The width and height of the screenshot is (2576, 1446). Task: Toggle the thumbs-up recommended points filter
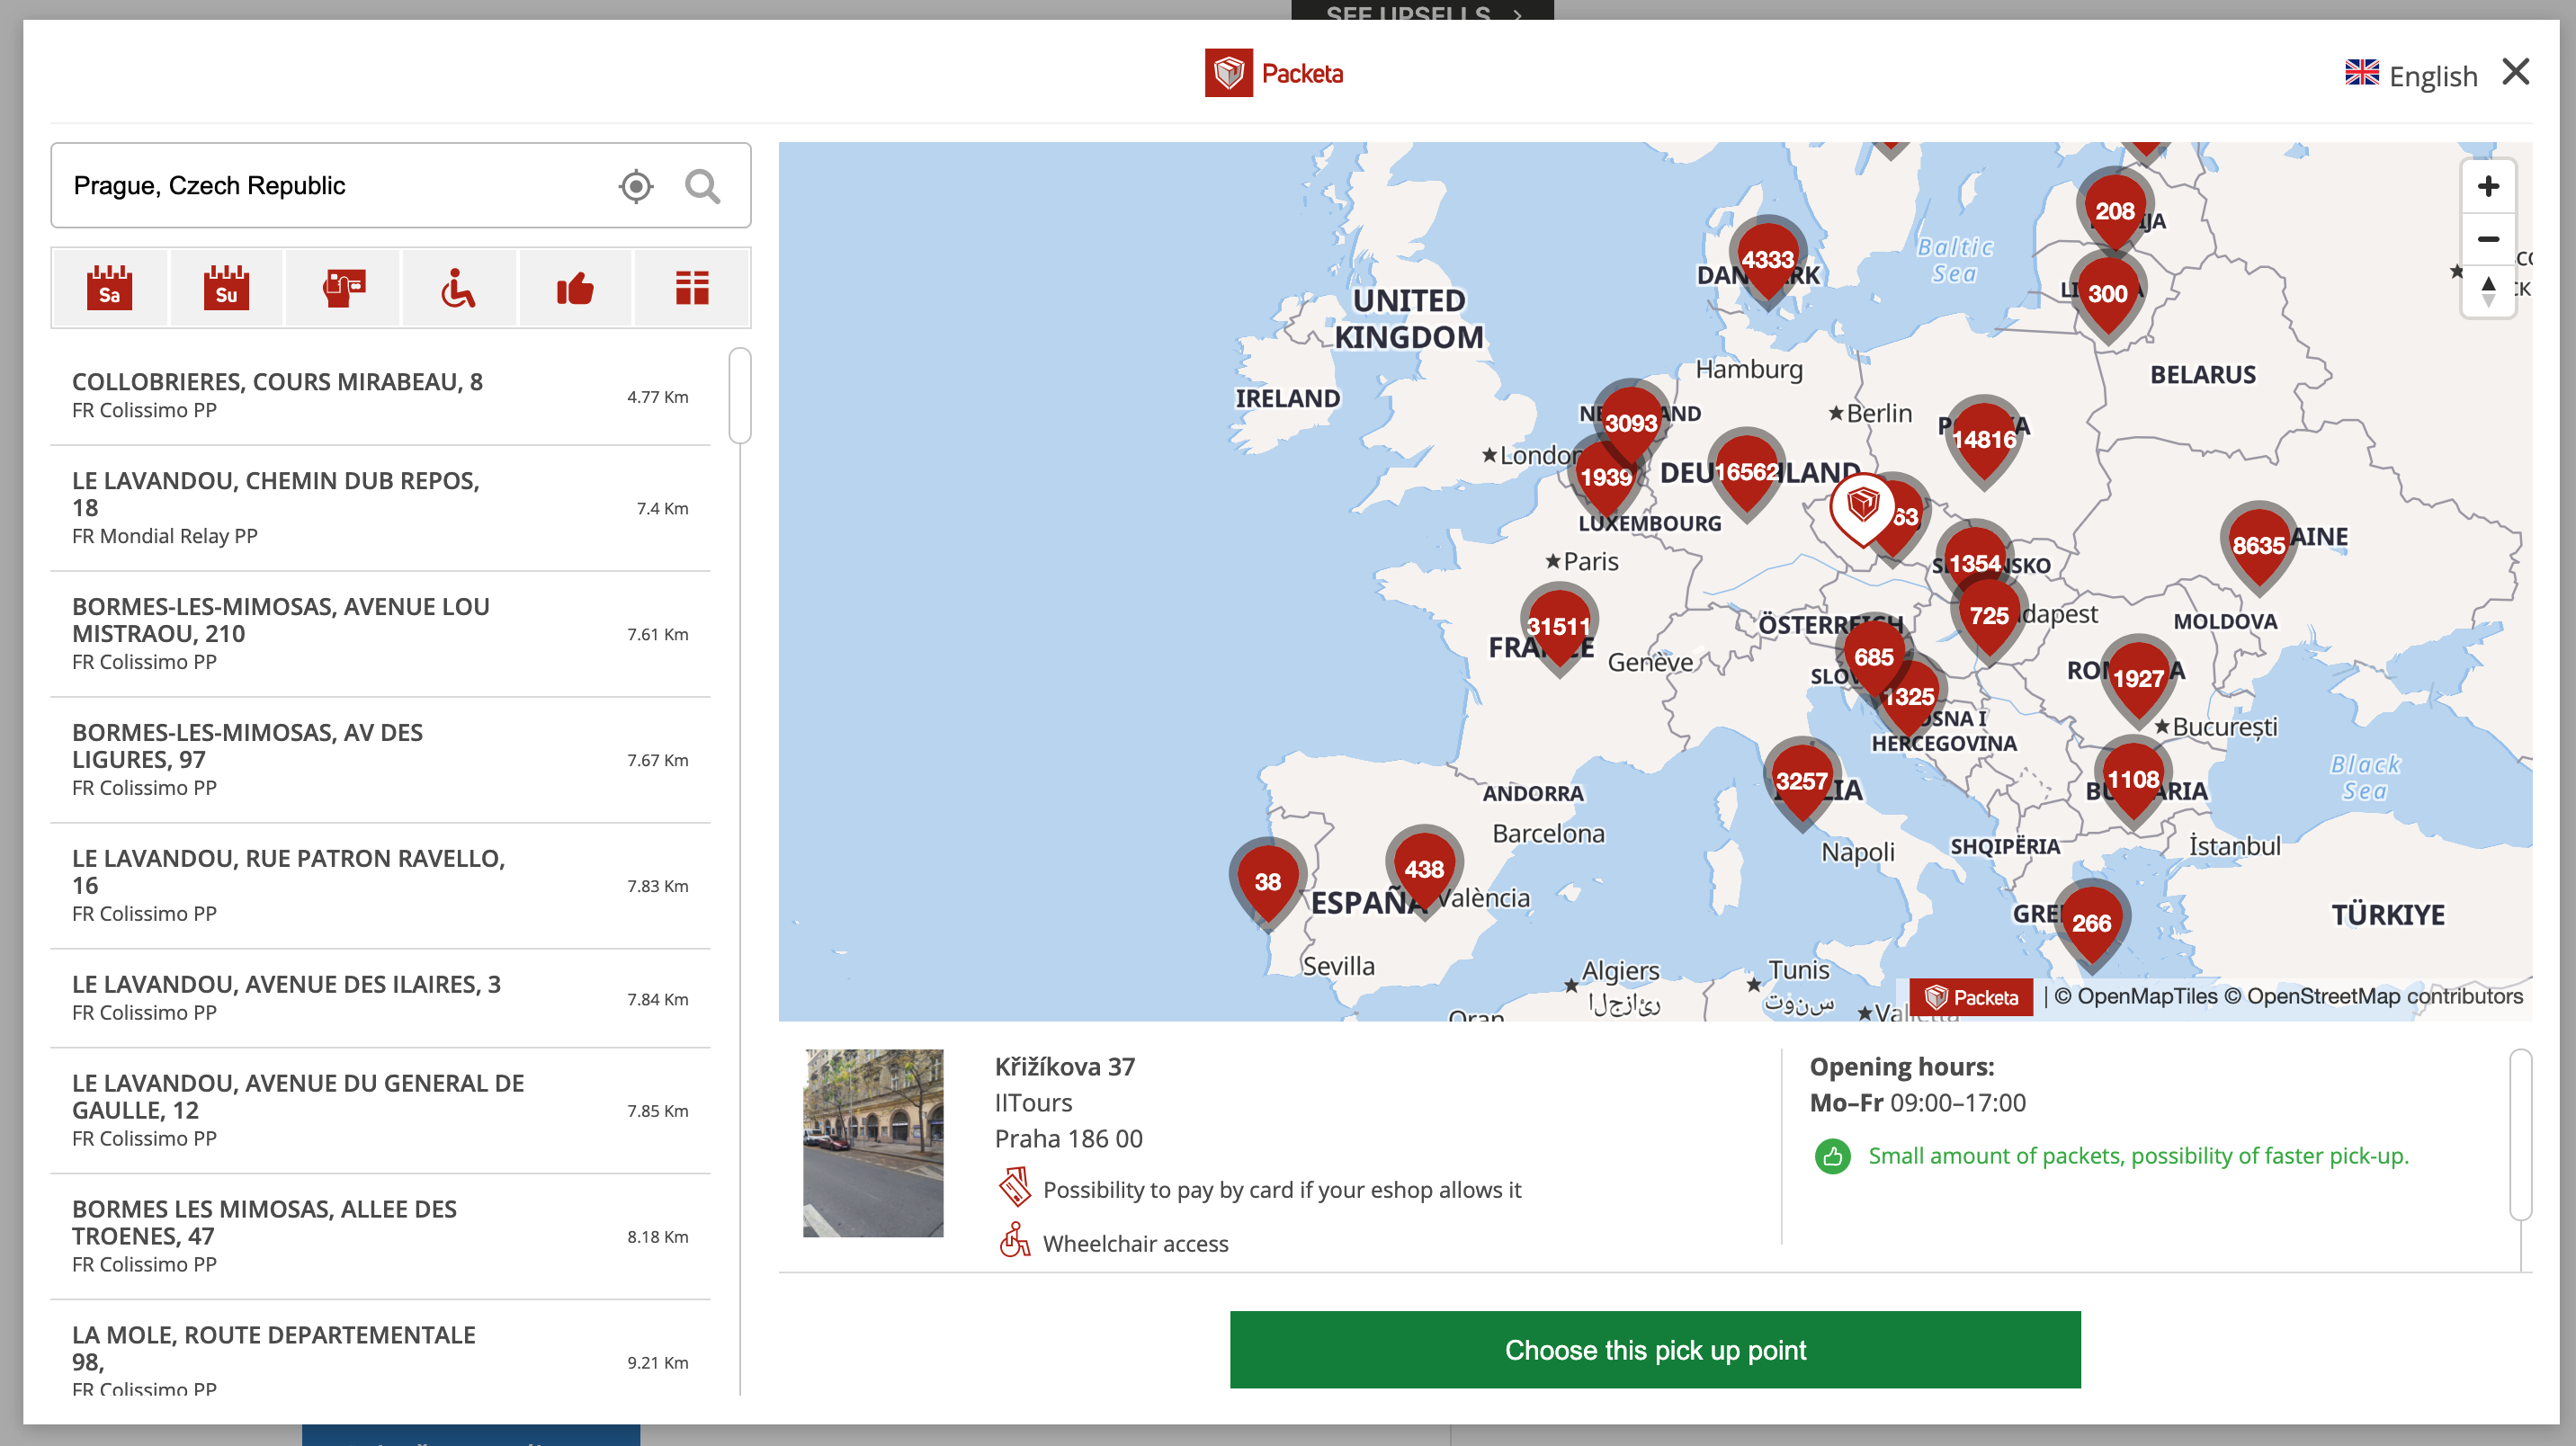click(575, 288)
